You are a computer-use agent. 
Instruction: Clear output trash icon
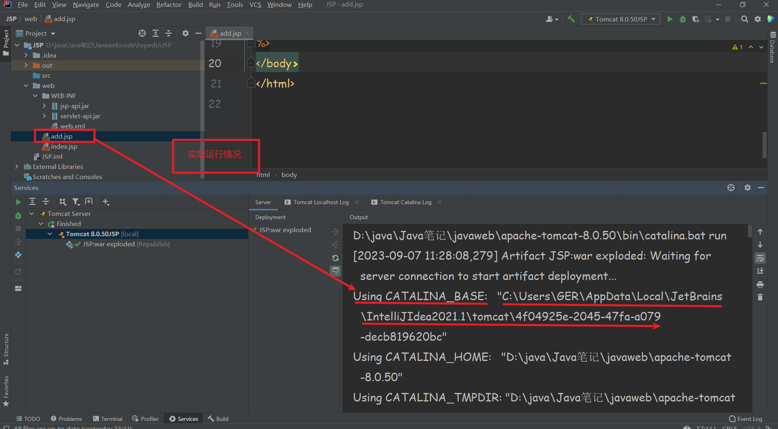tap(760, 297)
